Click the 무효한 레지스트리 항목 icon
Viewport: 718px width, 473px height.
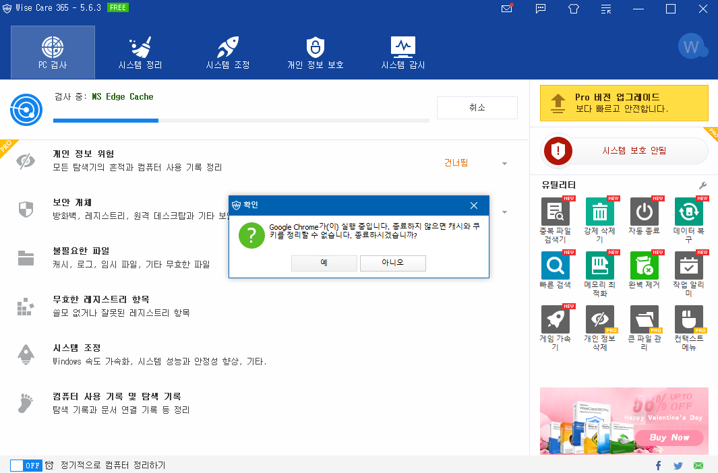(x=26, y=307)
